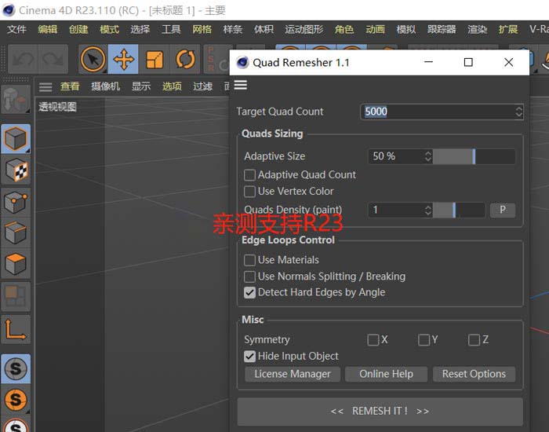Click the Quads Density stepper arrows
The image size is (549, 432).
[x=428, y=211]
